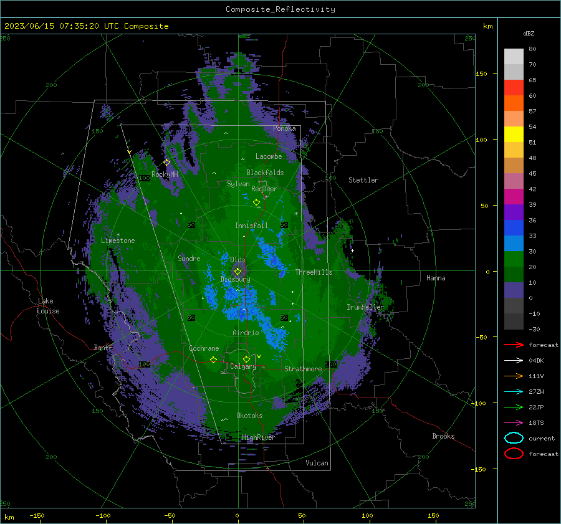Click the Blackfalds label
The image size is (561, 524).
[x=265, y=173]
